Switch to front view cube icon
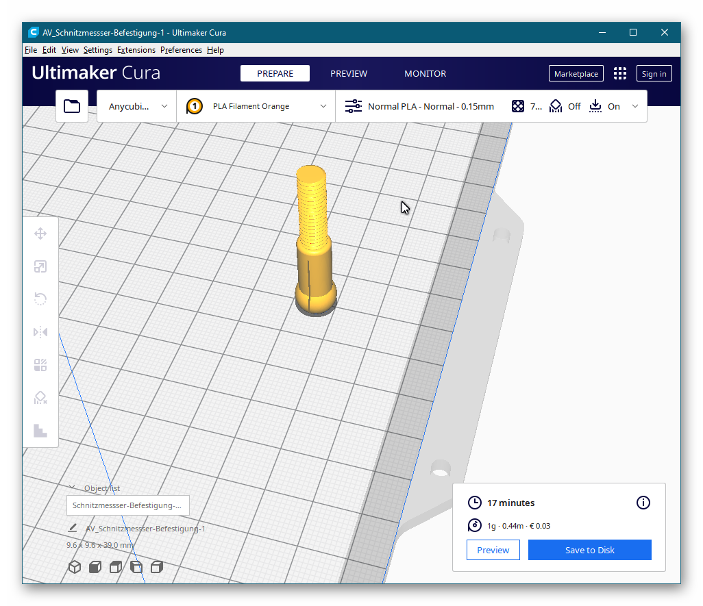Image resolution: width=703 pixels, height=606 pixels. click(x=95, y=567)
